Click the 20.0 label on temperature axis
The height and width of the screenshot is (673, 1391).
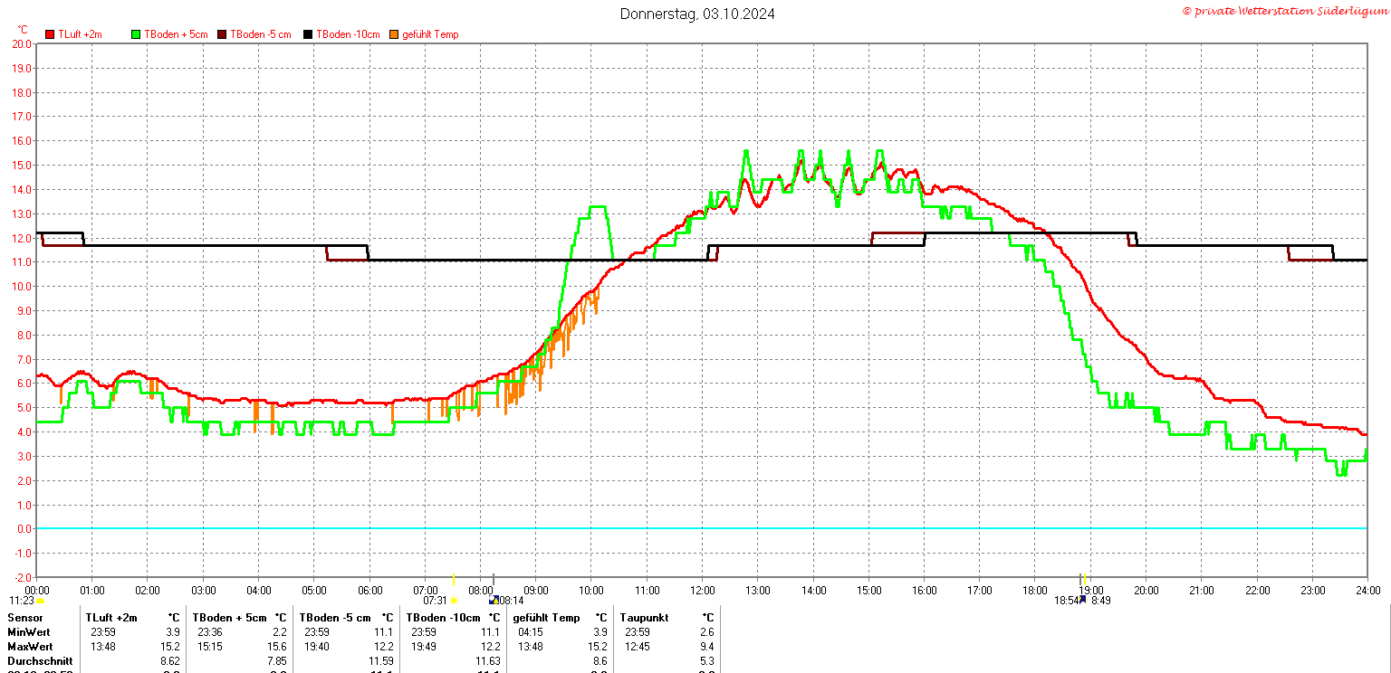22,43
